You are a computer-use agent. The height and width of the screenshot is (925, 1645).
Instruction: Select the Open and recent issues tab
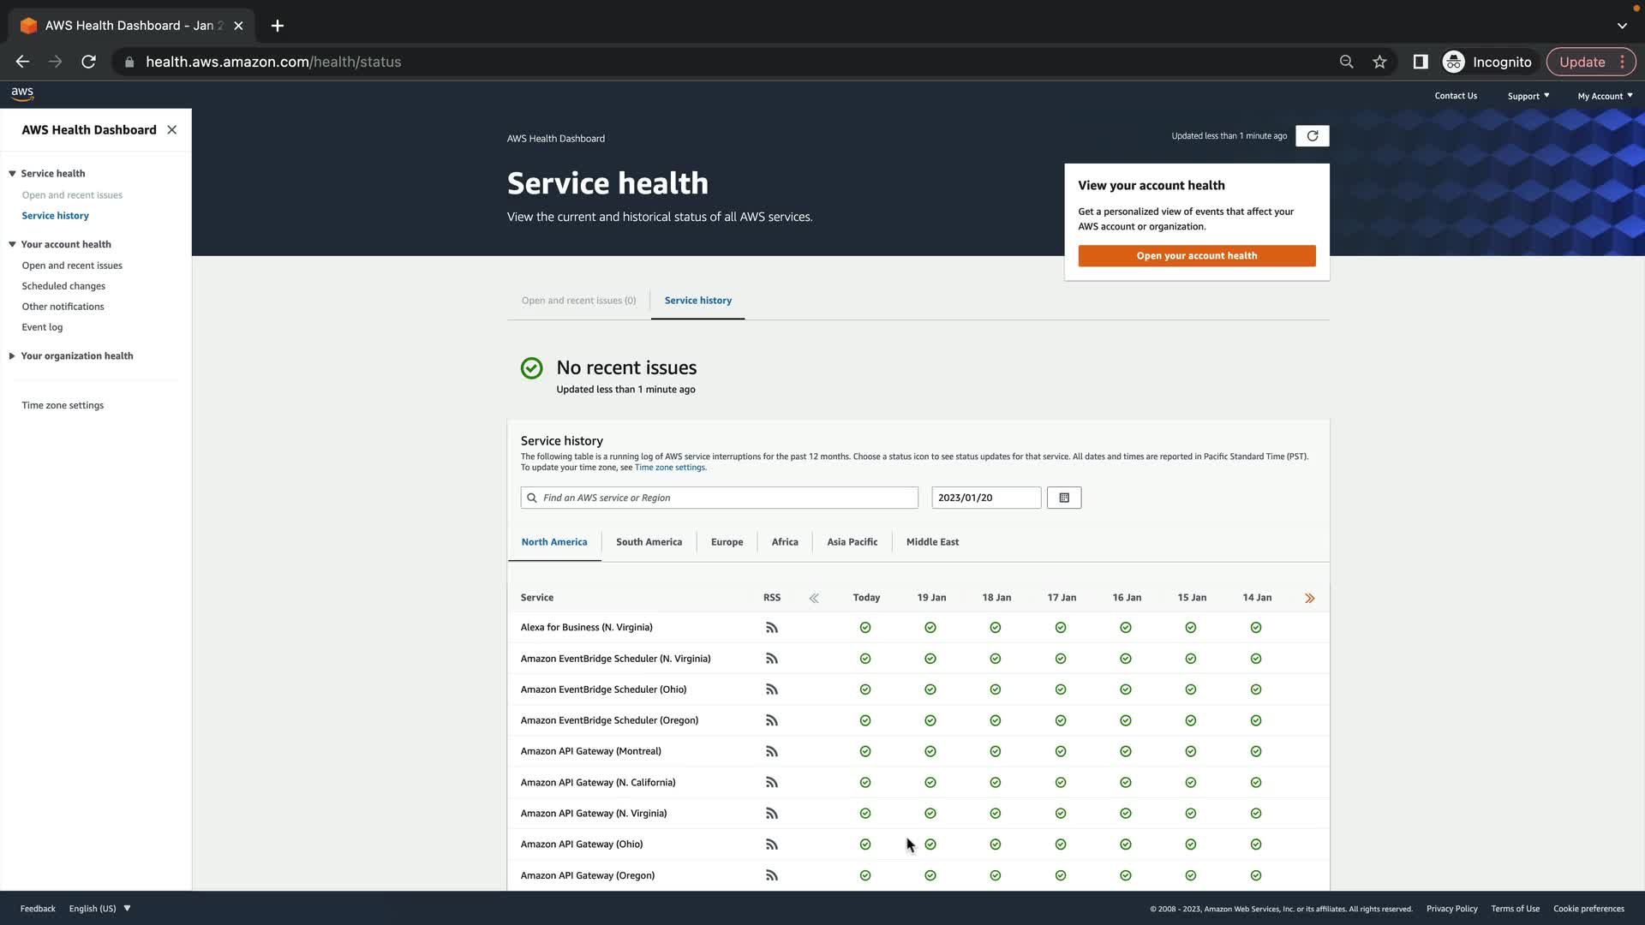click(578, 301)
